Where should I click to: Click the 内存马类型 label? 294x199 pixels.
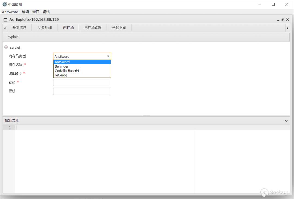pos(17,56)
